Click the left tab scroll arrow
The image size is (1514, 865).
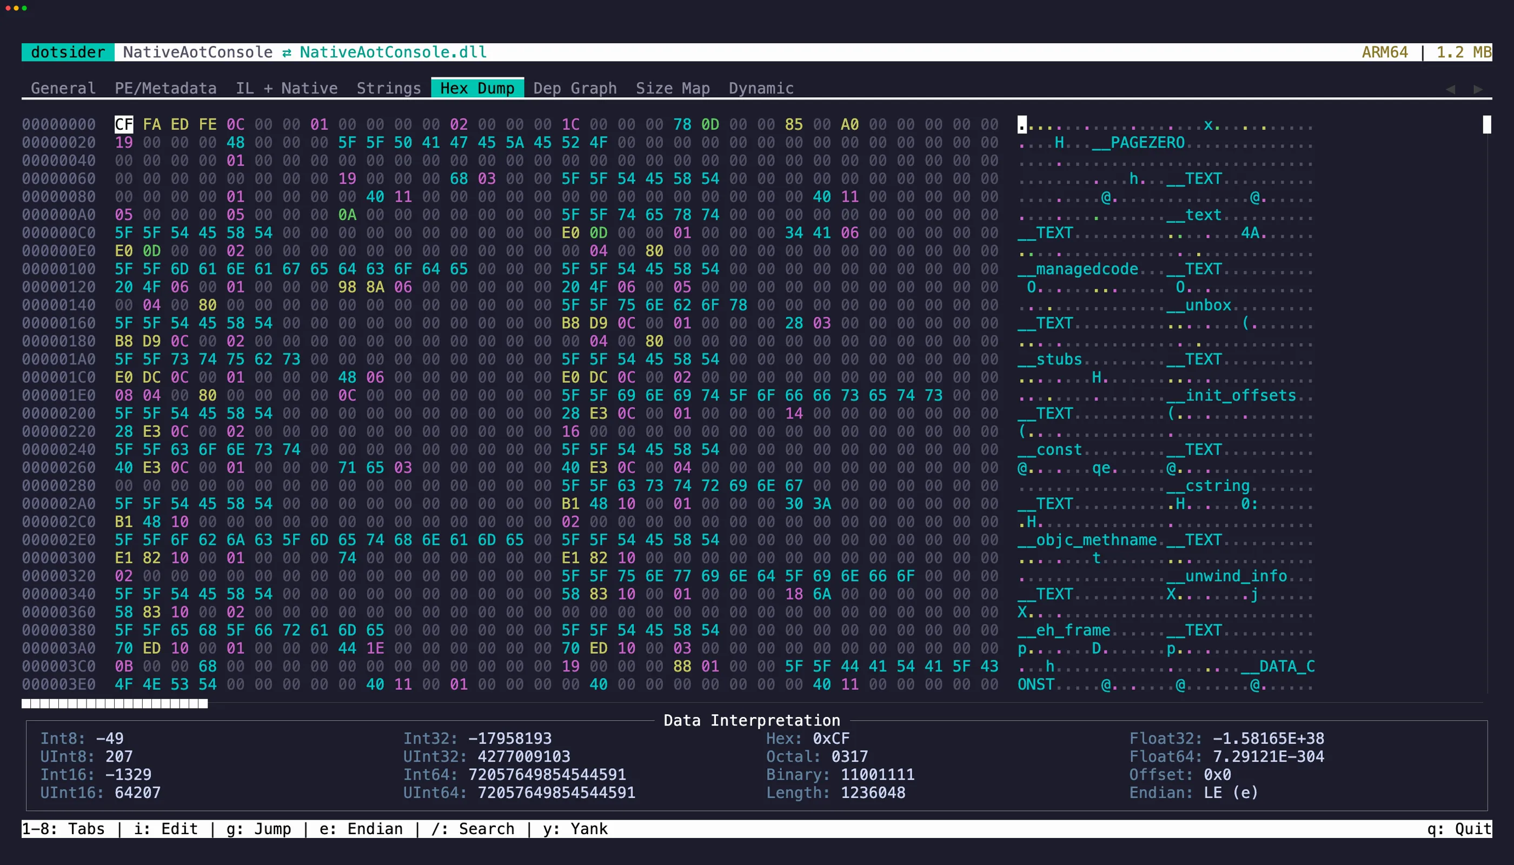pos(1450,89)
